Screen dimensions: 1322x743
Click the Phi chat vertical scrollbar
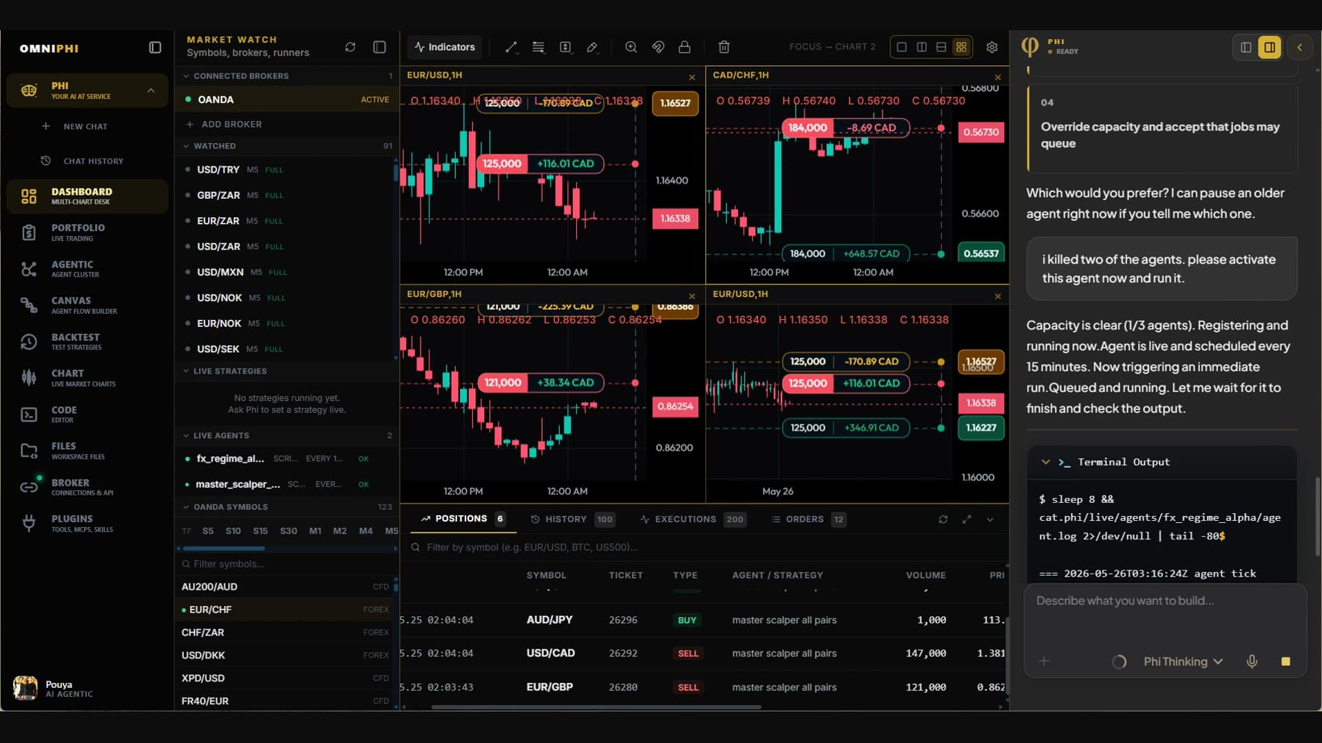point(1317,516)
